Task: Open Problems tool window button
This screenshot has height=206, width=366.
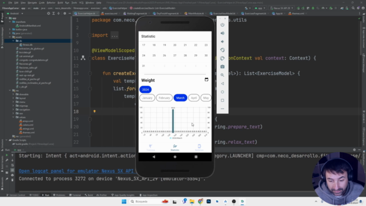Action: click(x=59, y=195)
